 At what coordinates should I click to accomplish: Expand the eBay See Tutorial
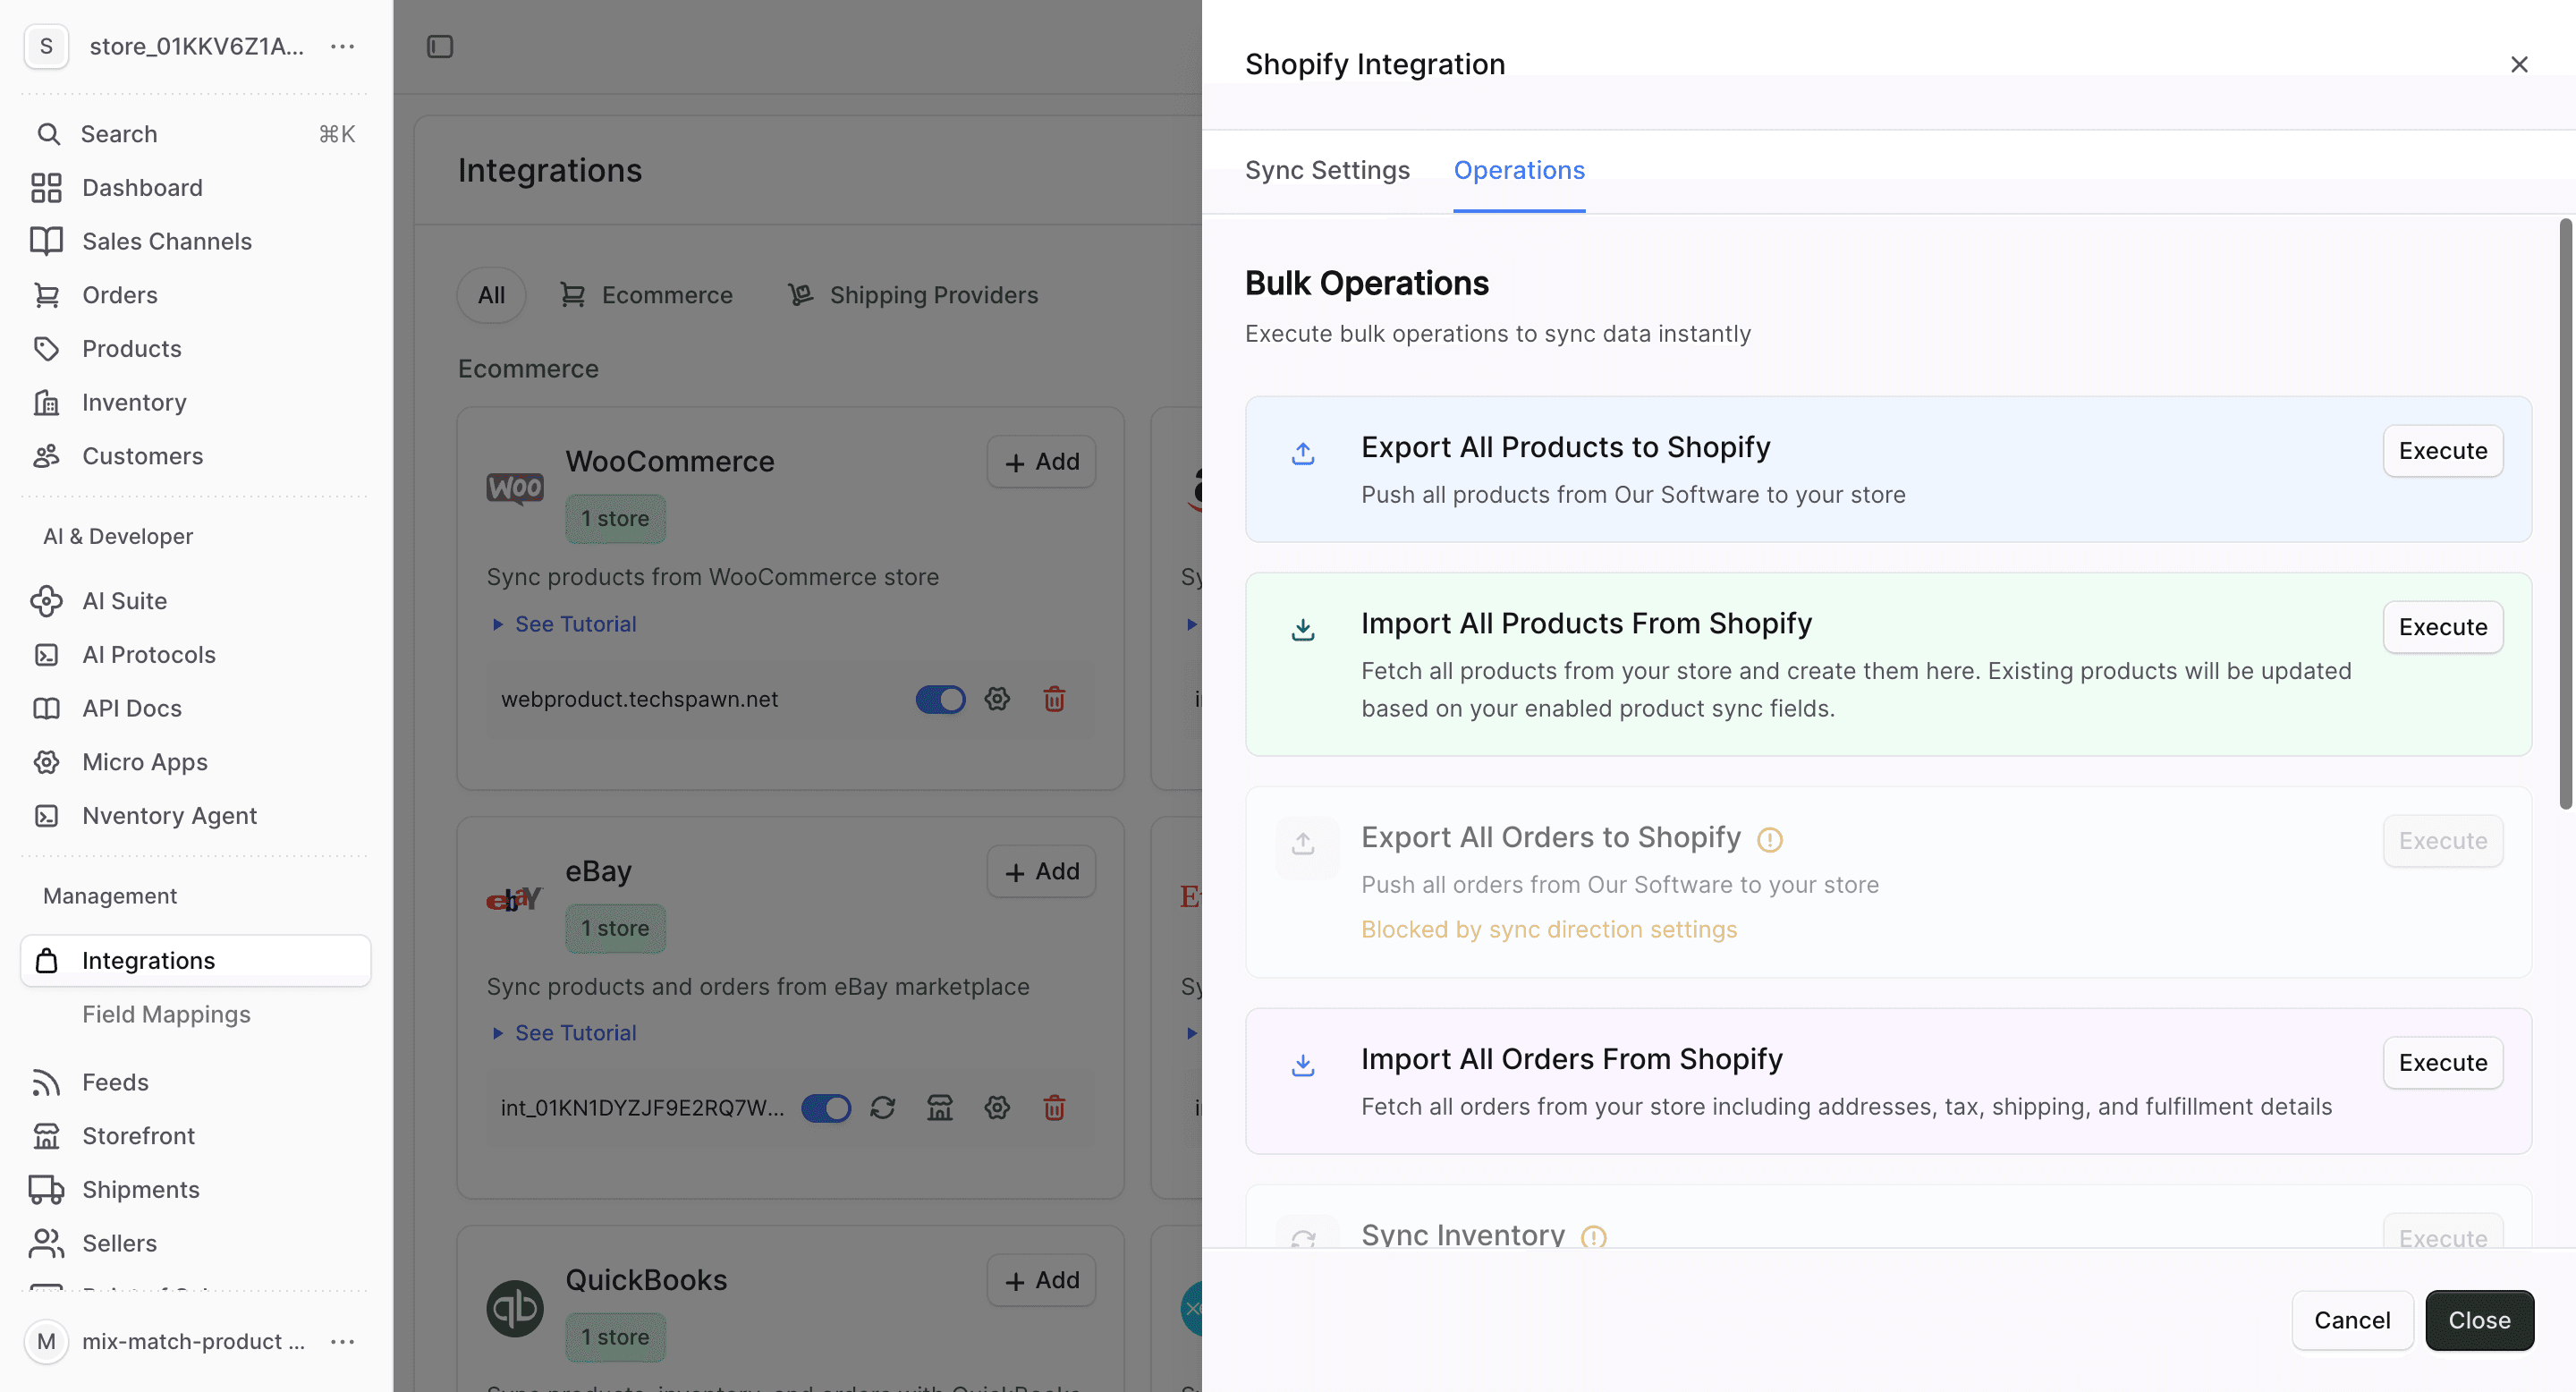pos(565,1033)
